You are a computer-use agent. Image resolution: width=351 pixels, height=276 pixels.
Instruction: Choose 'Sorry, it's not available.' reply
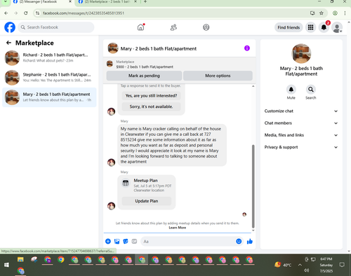click(151, 106)
